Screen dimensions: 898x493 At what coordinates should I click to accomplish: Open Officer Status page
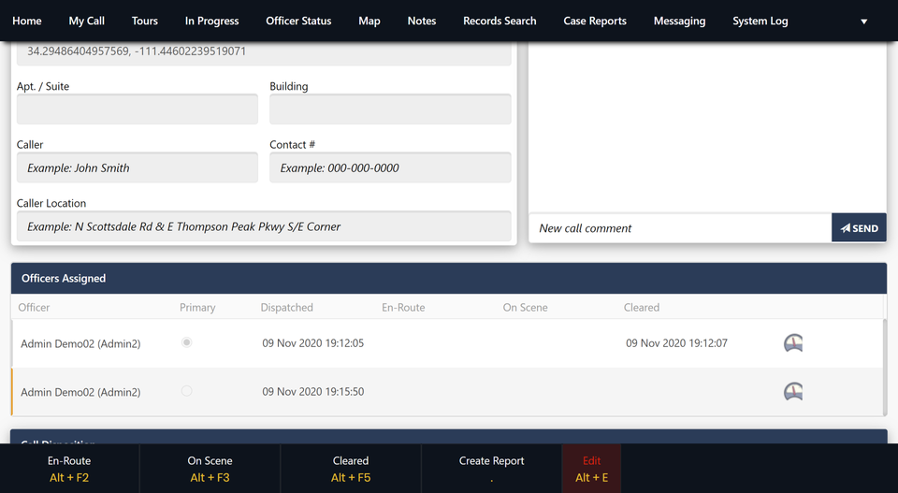click(x=298, y=21)
